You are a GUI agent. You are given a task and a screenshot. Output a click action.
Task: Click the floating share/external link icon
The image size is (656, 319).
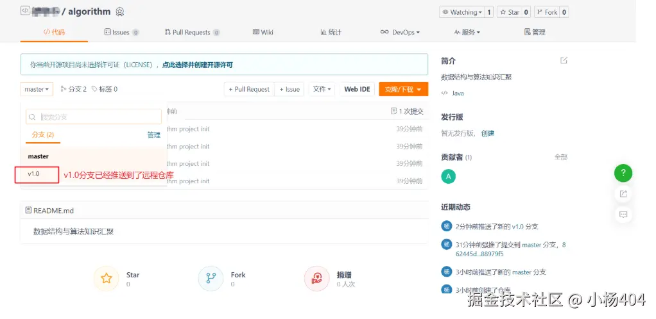(x=623, y=193)
